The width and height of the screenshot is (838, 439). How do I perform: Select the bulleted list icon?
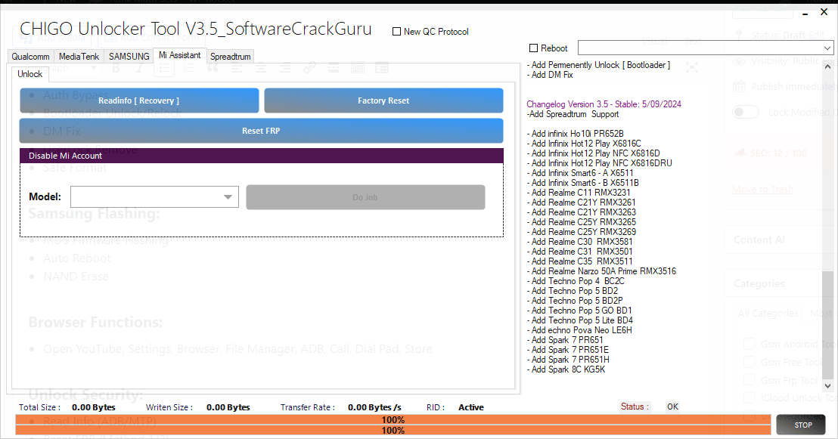click(163, 67)
